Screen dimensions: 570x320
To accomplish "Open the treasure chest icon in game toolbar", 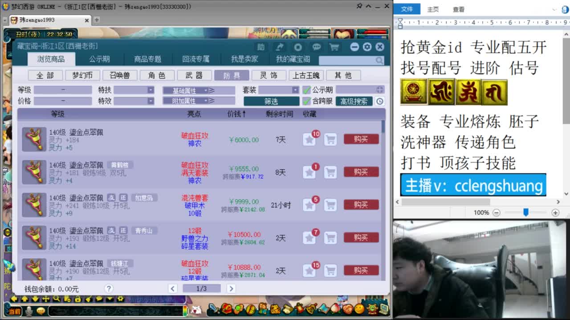I will 227,308.
